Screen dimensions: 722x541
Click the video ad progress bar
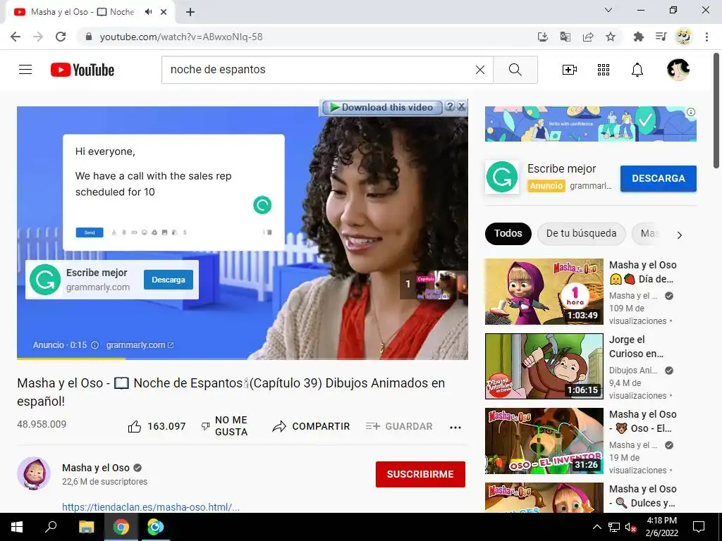243,359
